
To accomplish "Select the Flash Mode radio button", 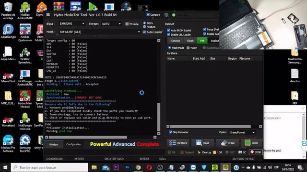I will pyautogui.click(x=169, y=48).
